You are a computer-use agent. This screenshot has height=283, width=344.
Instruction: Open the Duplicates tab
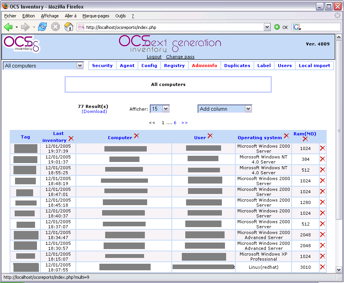(237, 66)
